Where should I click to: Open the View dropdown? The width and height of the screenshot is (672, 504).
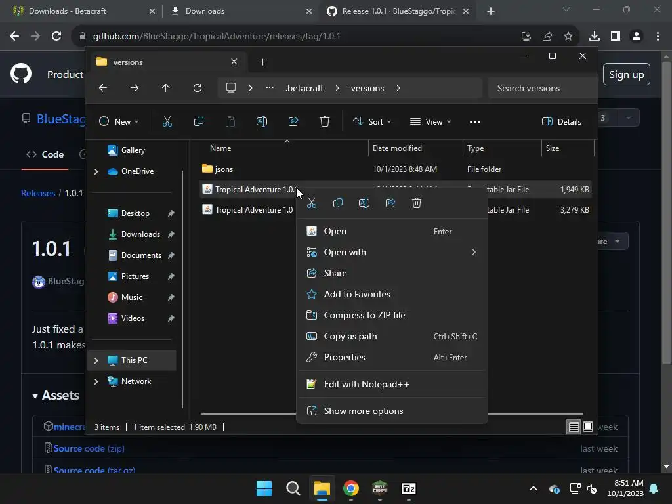click(x=430, y=121)
